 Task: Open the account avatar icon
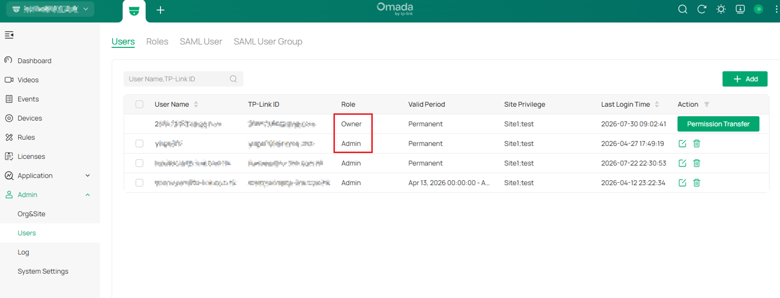[759, 9]
